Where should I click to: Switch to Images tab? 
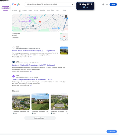coord(25,10)
